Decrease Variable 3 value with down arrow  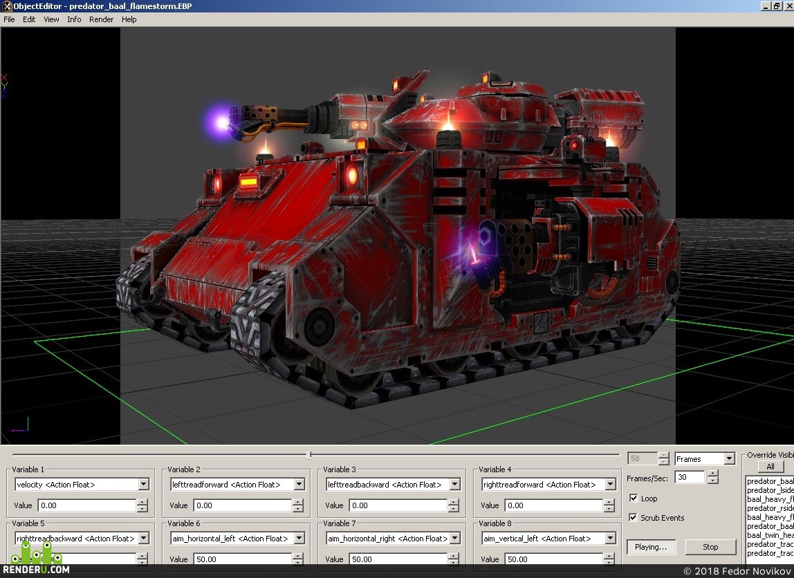[453, 508]
